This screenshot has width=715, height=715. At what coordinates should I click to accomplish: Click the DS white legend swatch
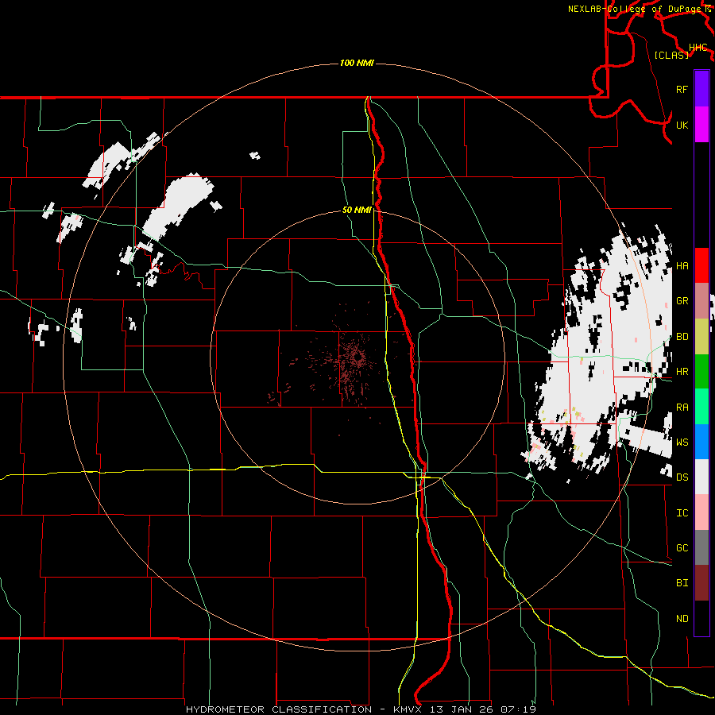click(x=701, y=477)
